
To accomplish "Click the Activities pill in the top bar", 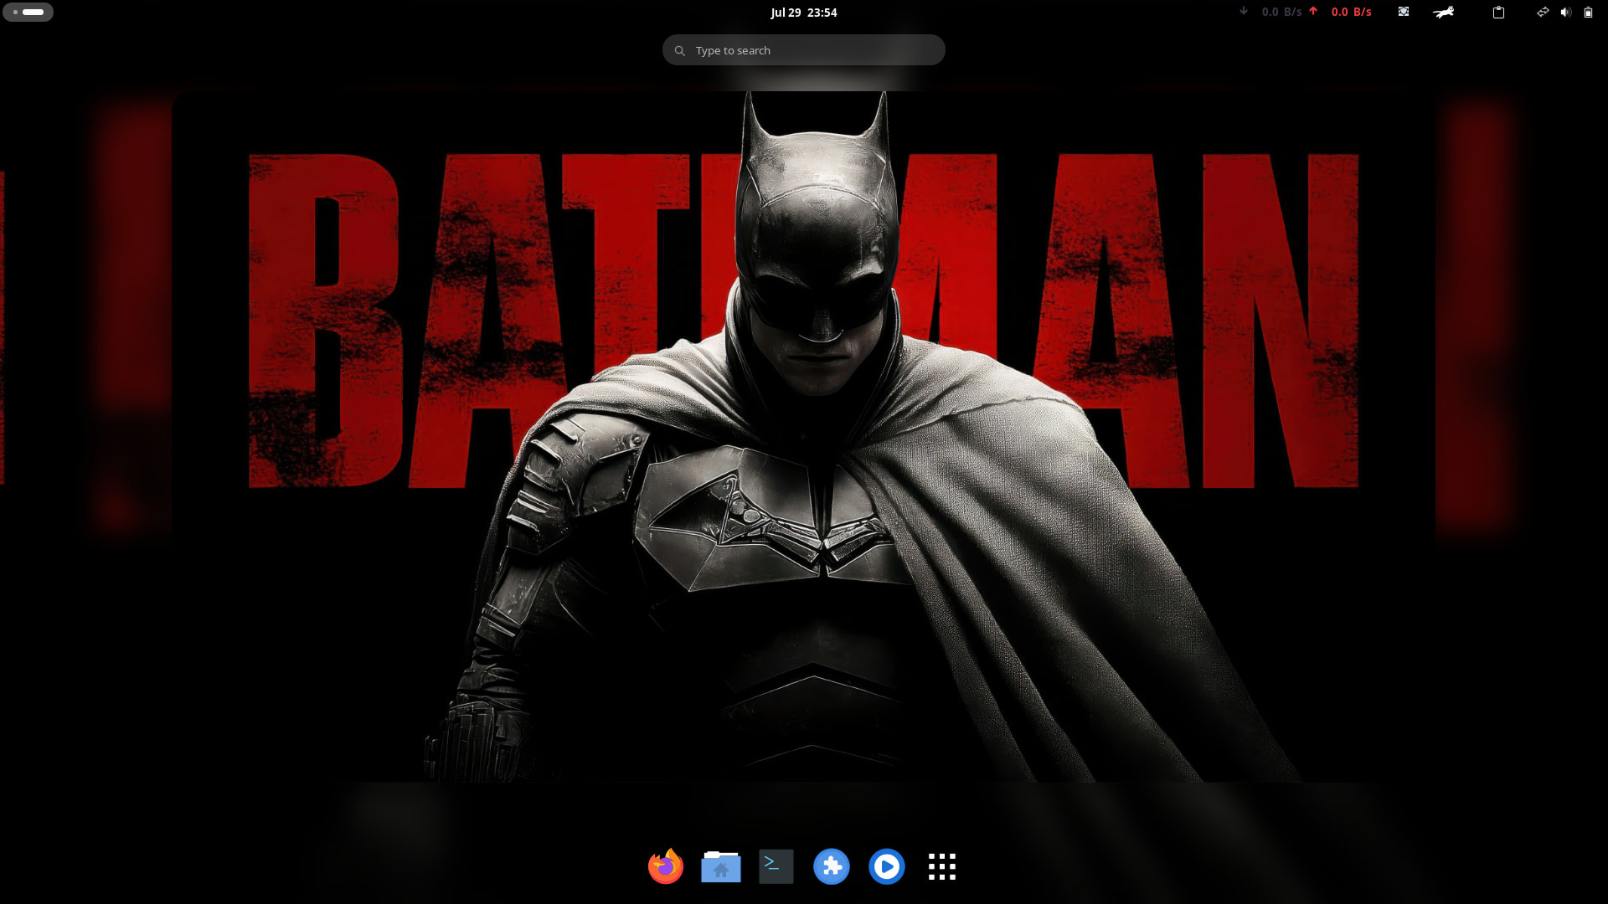I will click(28, 12).
